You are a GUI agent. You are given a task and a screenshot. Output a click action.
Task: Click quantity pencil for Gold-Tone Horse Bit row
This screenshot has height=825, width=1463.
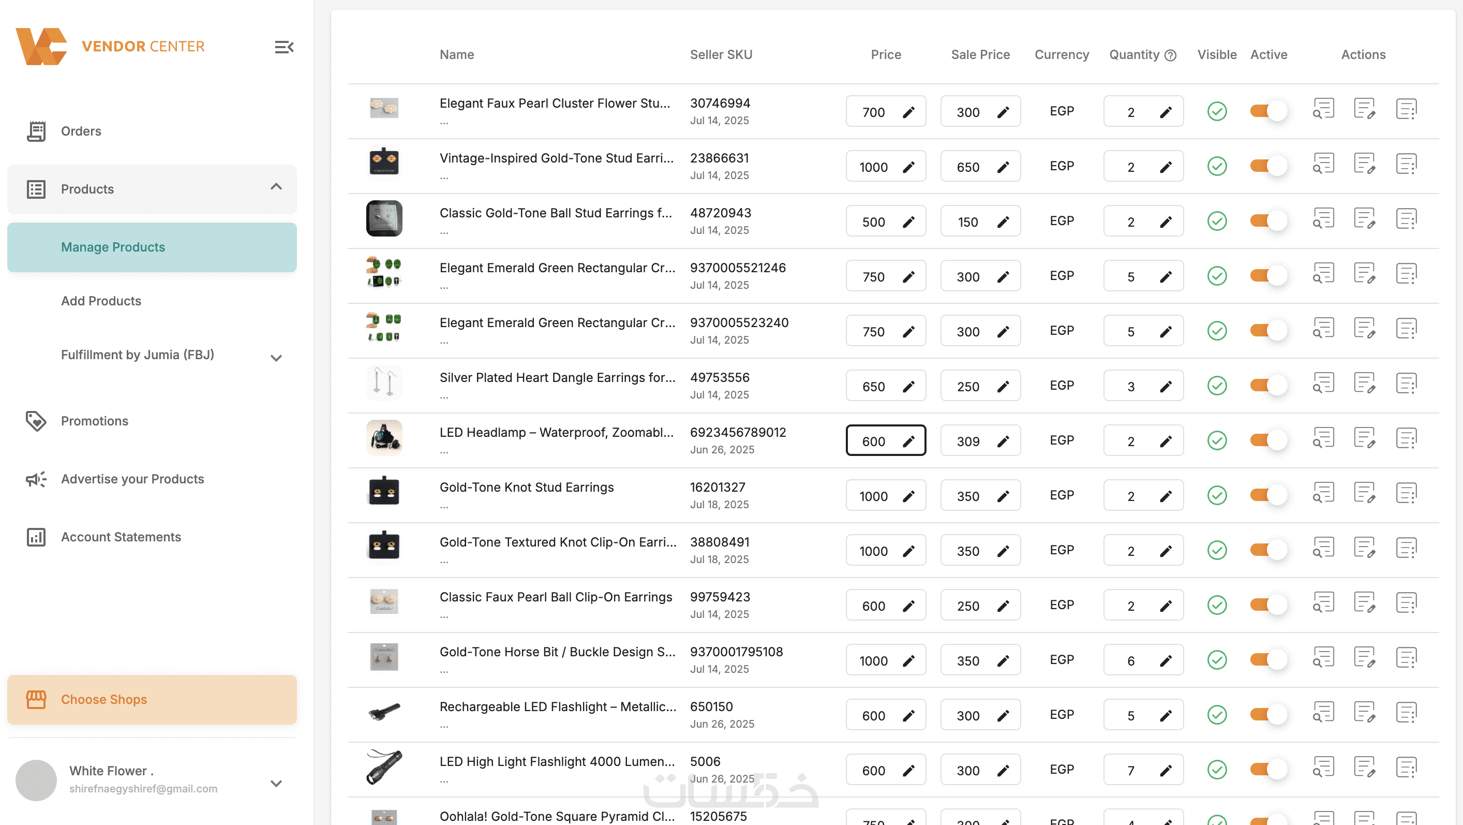point(1166,660)
